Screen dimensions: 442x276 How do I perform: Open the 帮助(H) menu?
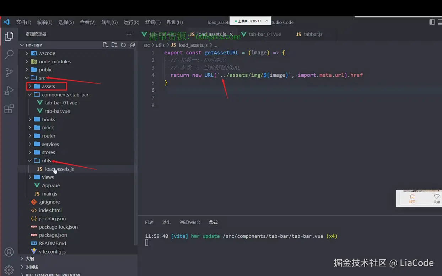point(175,22)
